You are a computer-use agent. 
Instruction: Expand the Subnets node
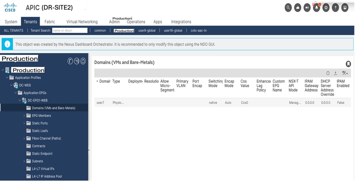tap(24, 161)
